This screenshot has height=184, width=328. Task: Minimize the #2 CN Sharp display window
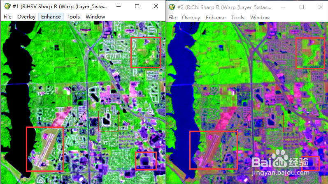click(283, 7)
